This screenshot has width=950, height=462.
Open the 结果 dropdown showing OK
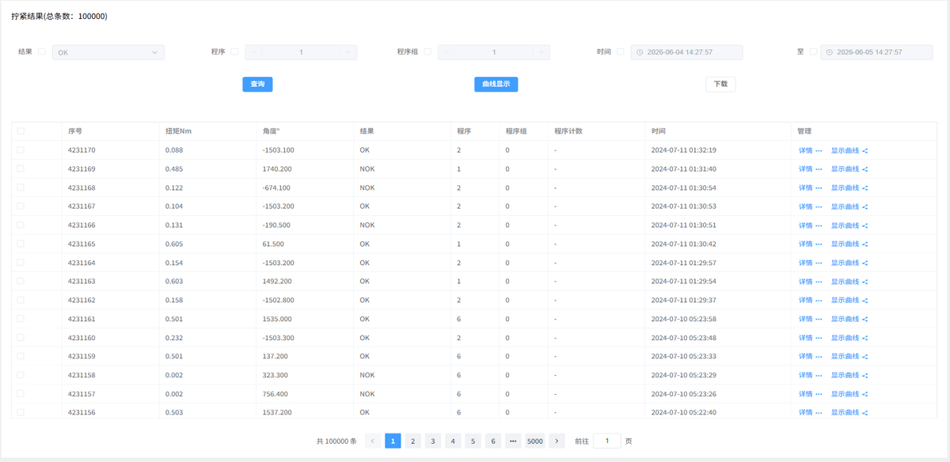[108, 52]
